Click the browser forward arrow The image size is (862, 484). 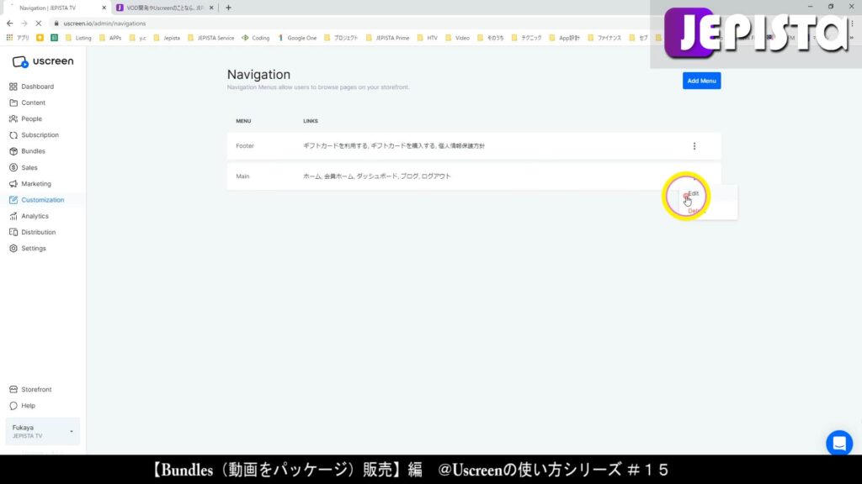click(x=24, y=24)
